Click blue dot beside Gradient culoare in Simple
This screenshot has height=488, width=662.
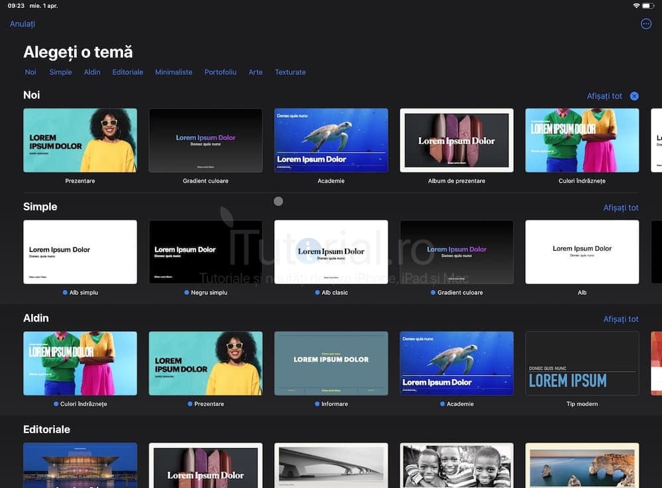433,292
